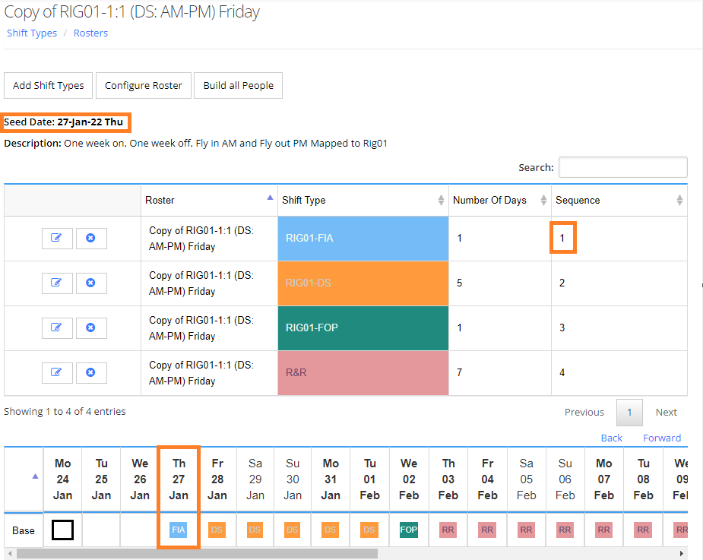This screenshot has height=560, width=703.
Task: Click into the Search input field
Action: [x=622, y=167]
